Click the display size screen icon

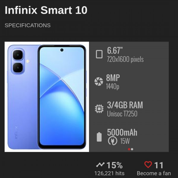pyautogui.click(x=99, y=54)
